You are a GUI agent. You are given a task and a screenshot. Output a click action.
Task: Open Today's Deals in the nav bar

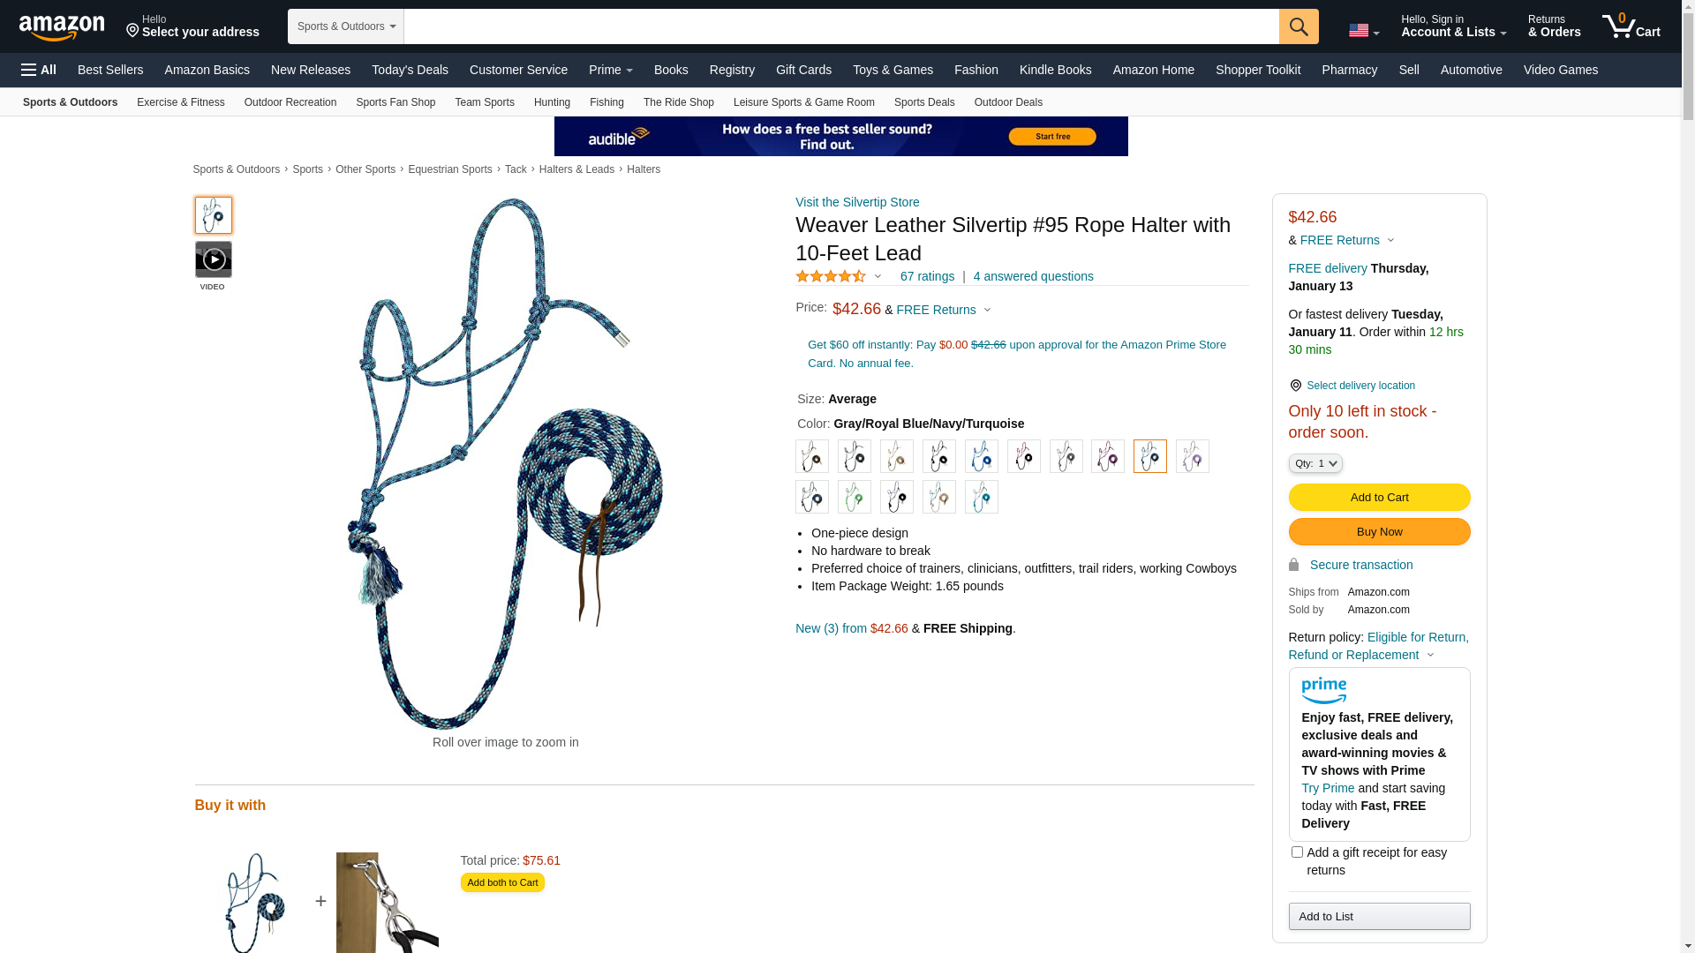coord(410,70)
